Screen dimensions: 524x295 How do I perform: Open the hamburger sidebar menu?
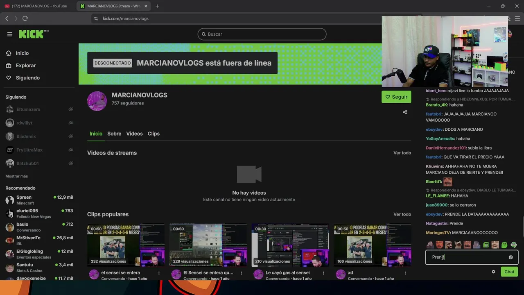[x=10, y=34]
